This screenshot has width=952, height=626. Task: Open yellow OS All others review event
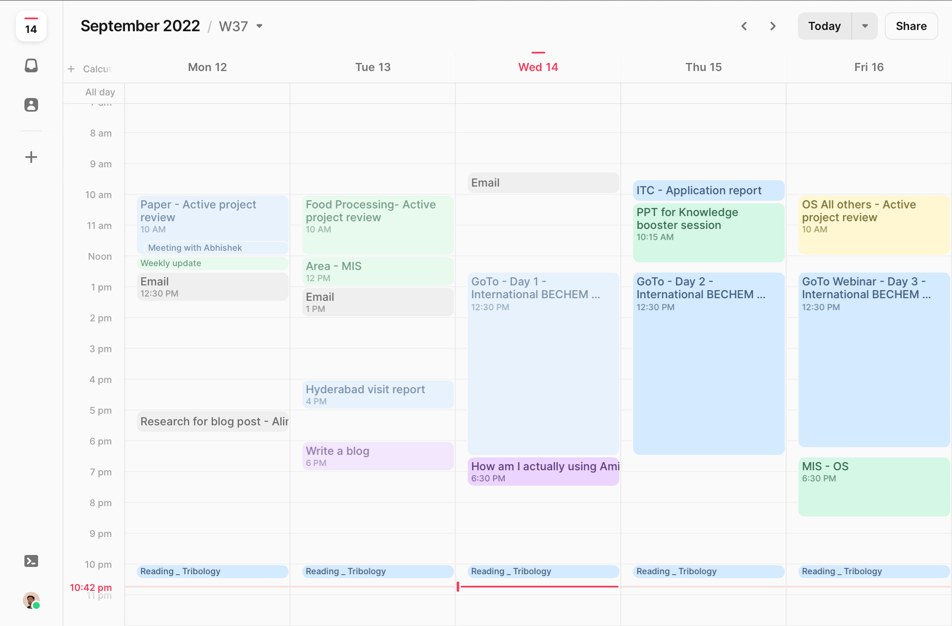pos(874,225)
